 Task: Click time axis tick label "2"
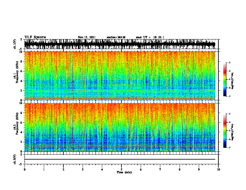coord(63,170)
